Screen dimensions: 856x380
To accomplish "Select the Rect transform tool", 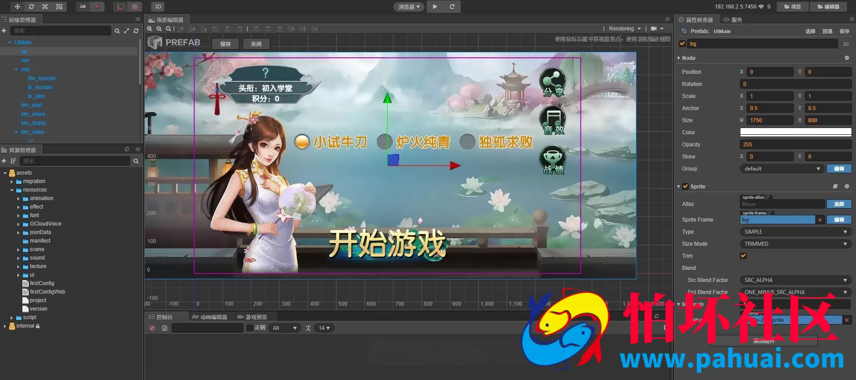I will [59, 7].
